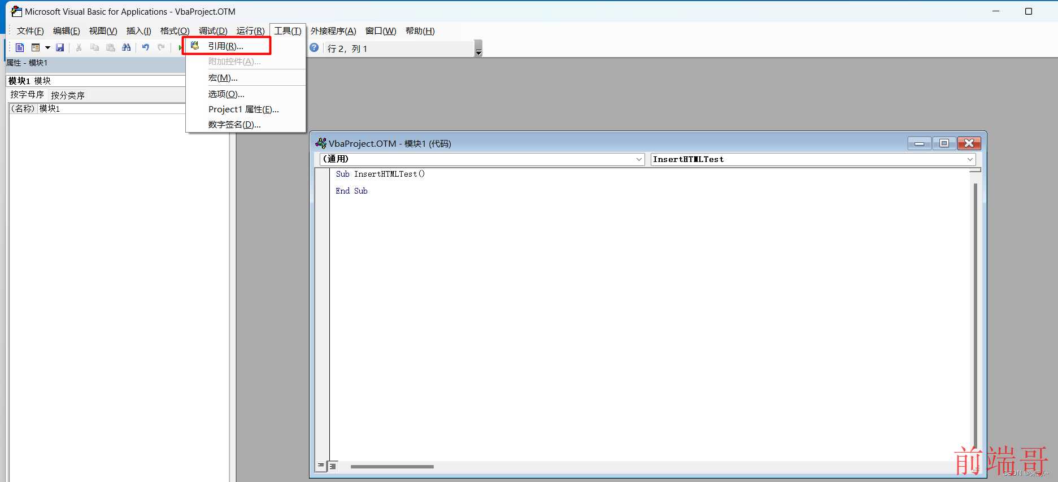Click the Copy icon in toolbar
This screenshot has width=1058, height=482.
95,48
